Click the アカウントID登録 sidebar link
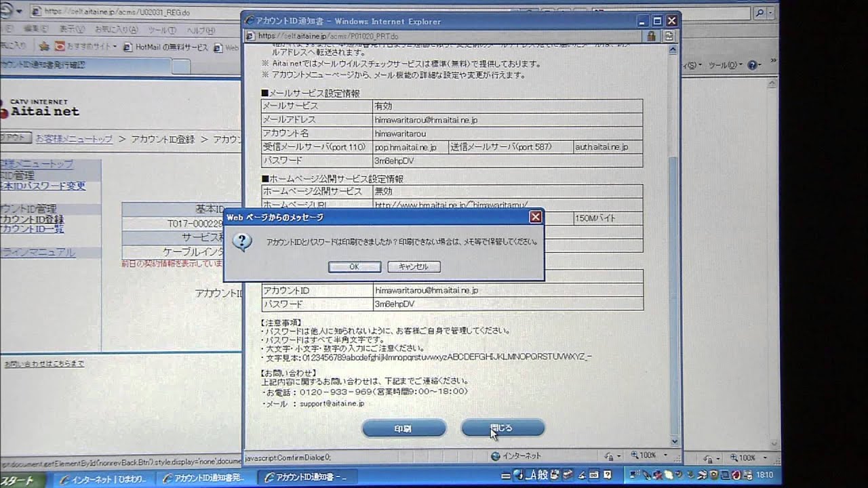This screenshot has height=488, width=868. [32, 220]
